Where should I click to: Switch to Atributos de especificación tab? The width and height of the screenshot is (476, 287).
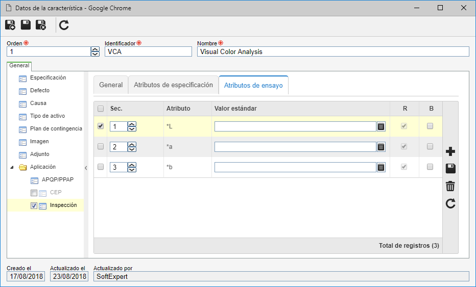[x=173, y=85]
